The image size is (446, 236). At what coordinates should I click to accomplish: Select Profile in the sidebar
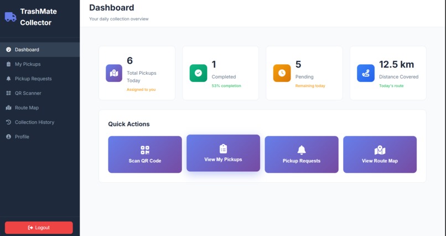(x=40, y=137)
